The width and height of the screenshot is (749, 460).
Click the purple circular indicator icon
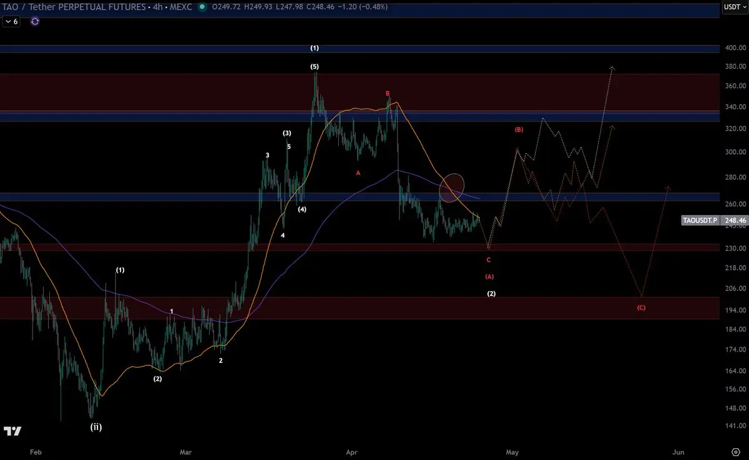pyautogui.click(x=35, y=21)
